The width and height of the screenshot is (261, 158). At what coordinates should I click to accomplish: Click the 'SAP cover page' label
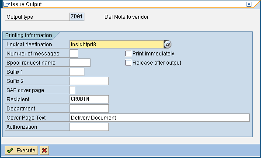tap(25, 90)
